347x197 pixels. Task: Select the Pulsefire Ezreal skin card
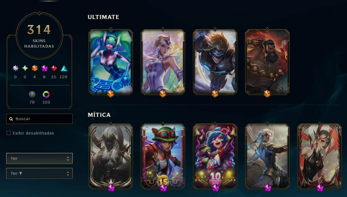click(x=215, y=62)
